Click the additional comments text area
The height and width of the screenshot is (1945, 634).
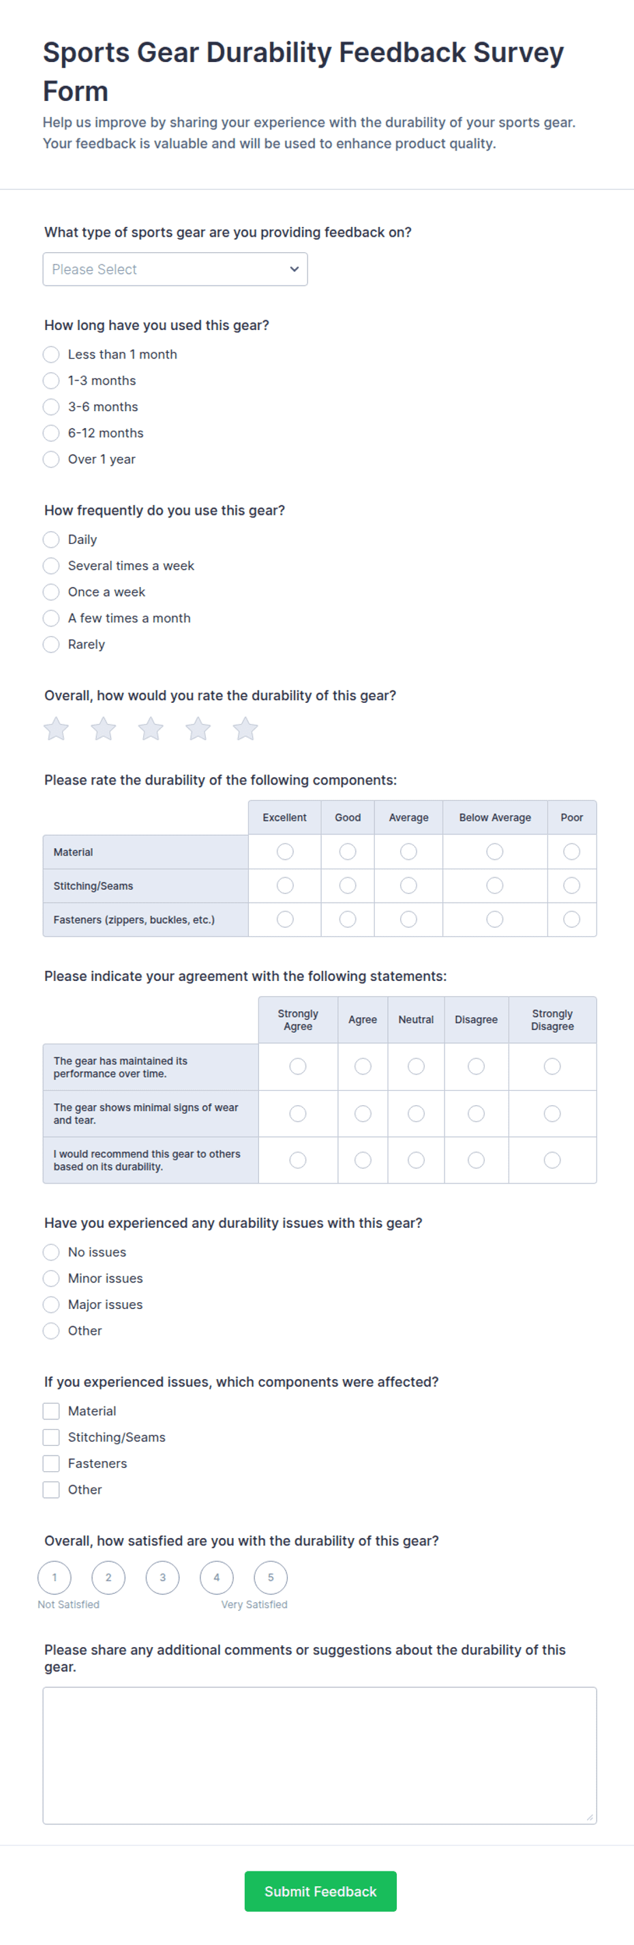(320, 1756)
